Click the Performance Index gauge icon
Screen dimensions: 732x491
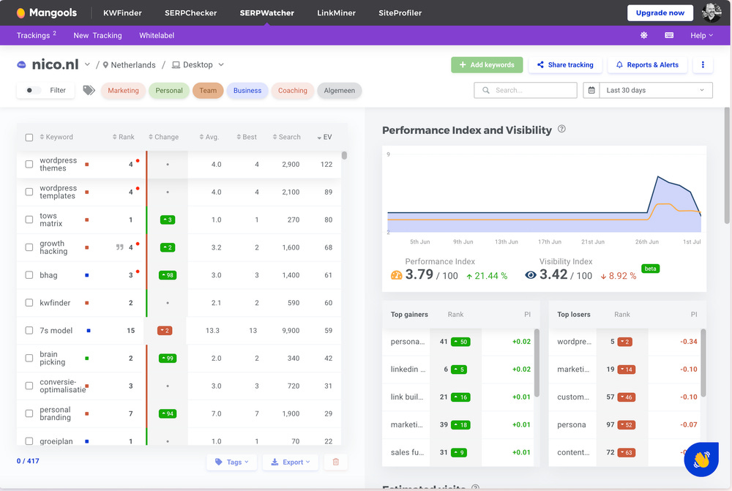pyautogui.click(x=396, y=275)
